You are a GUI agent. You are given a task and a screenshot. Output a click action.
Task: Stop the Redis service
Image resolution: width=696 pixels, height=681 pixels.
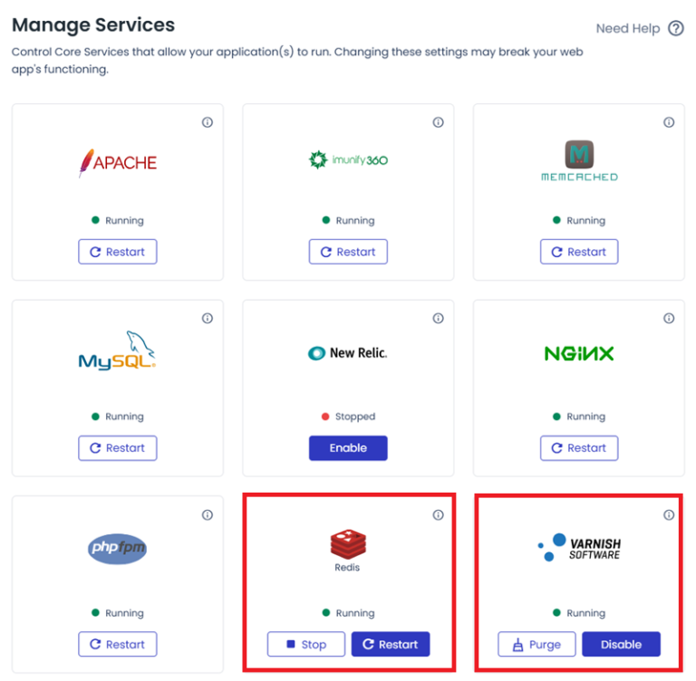(x=306, y=644)
